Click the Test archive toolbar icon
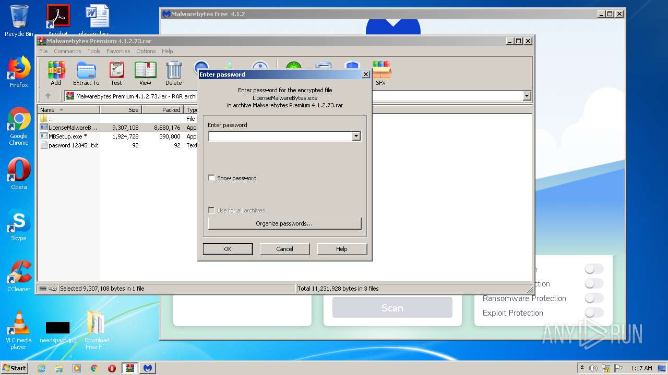The image size is (668, 375). [x=116, y=73]
